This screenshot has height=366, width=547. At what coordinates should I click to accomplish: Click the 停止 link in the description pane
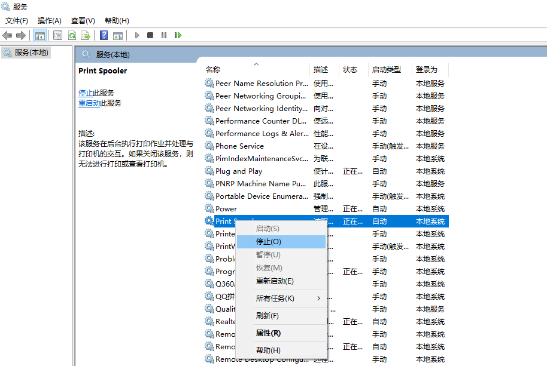[86, 93]
